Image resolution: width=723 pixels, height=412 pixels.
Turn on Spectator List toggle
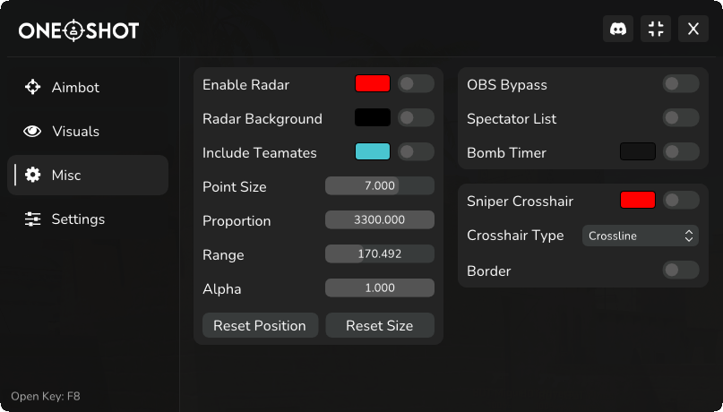681,118
